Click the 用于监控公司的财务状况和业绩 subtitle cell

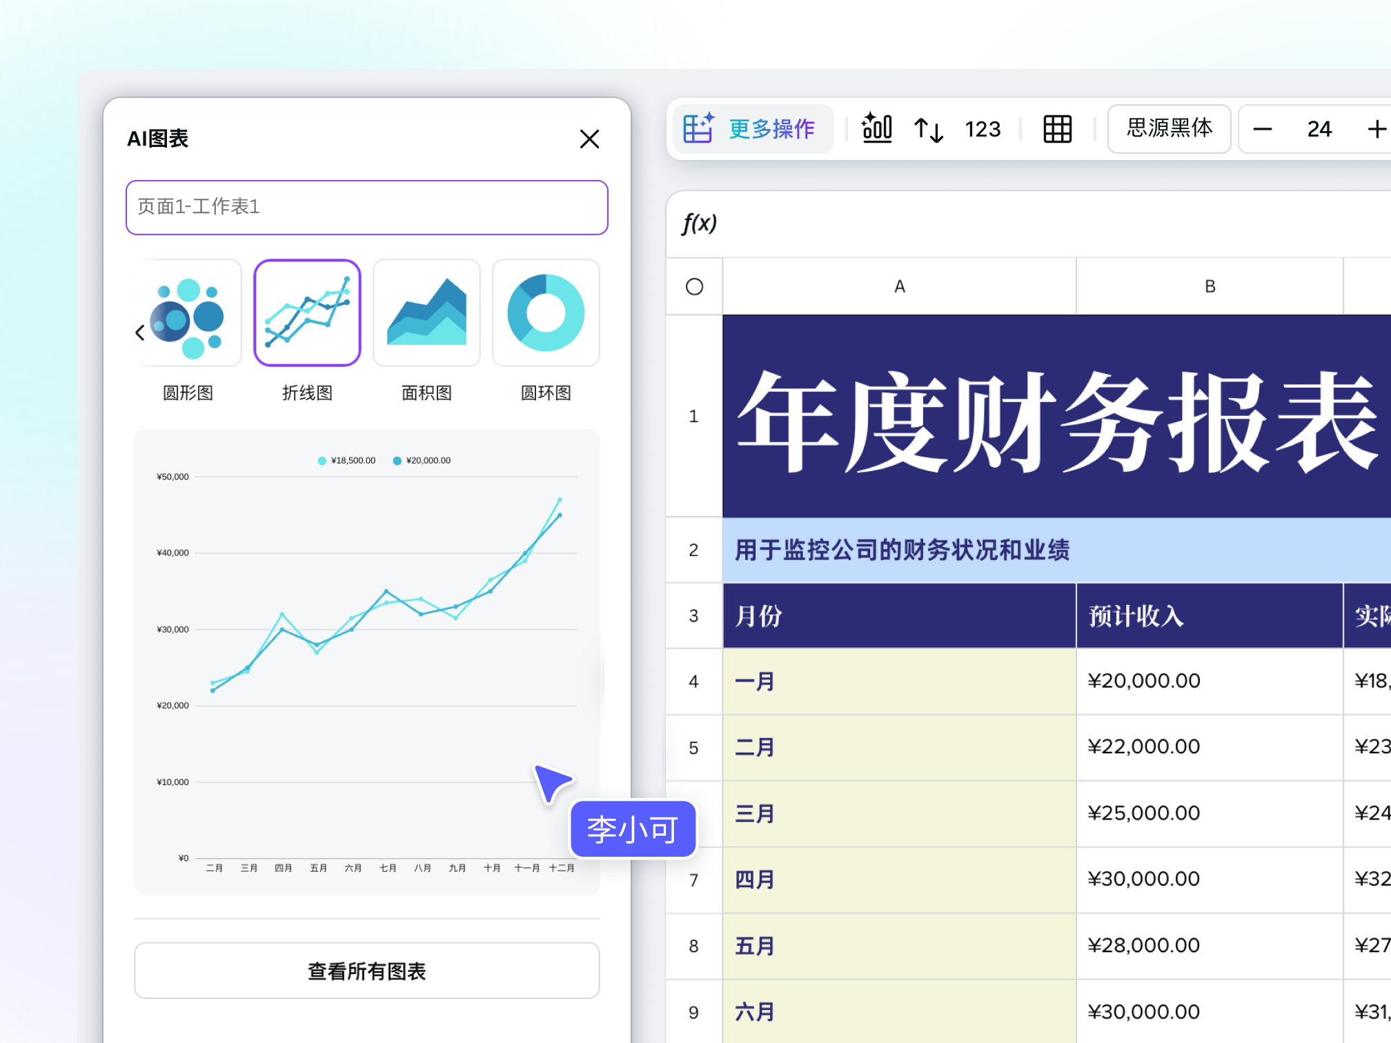pyautogui.click(x=1057, y=550)
